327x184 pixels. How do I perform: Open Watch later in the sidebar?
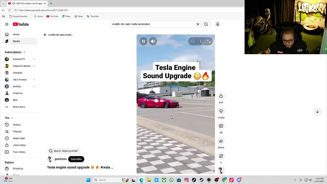tap(20, 138)
